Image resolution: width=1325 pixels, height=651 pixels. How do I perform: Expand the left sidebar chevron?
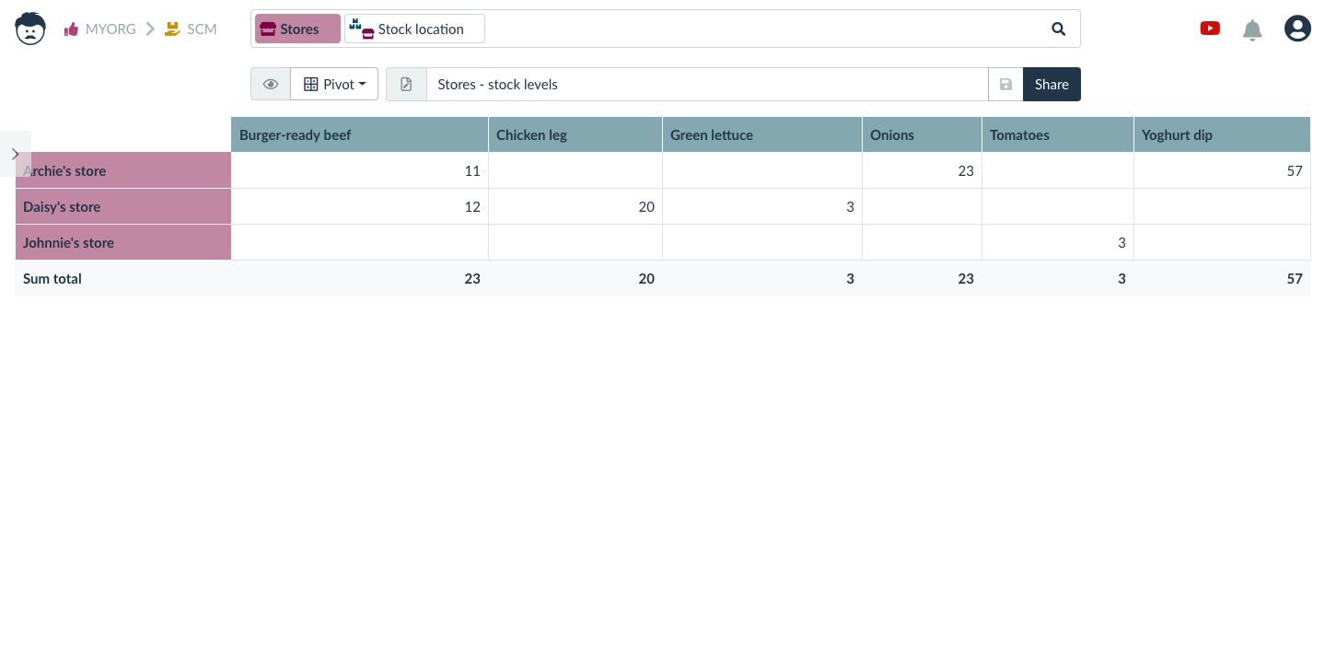(x=16, y=154)
